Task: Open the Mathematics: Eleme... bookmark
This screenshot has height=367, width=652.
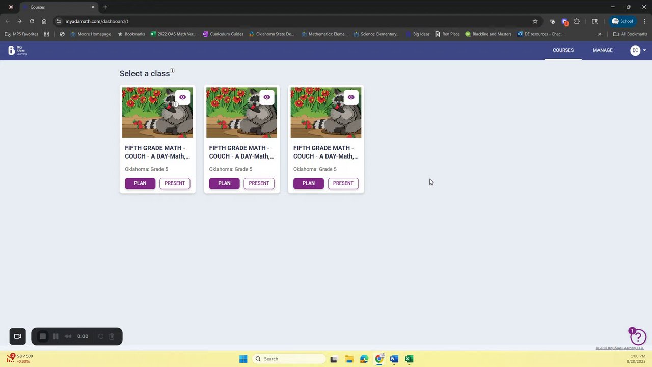Action: pyautogui.click(x=324, y=34)
